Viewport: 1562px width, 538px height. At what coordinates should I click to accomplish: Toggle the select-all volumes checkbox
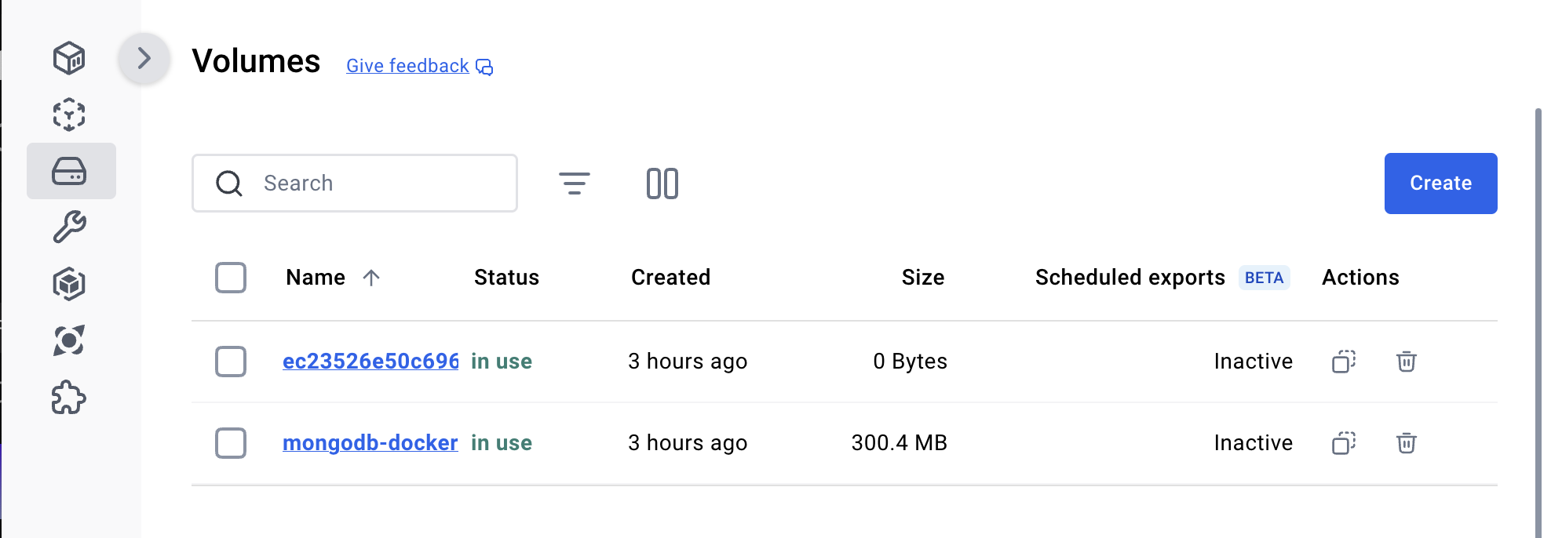click(231, 278)
